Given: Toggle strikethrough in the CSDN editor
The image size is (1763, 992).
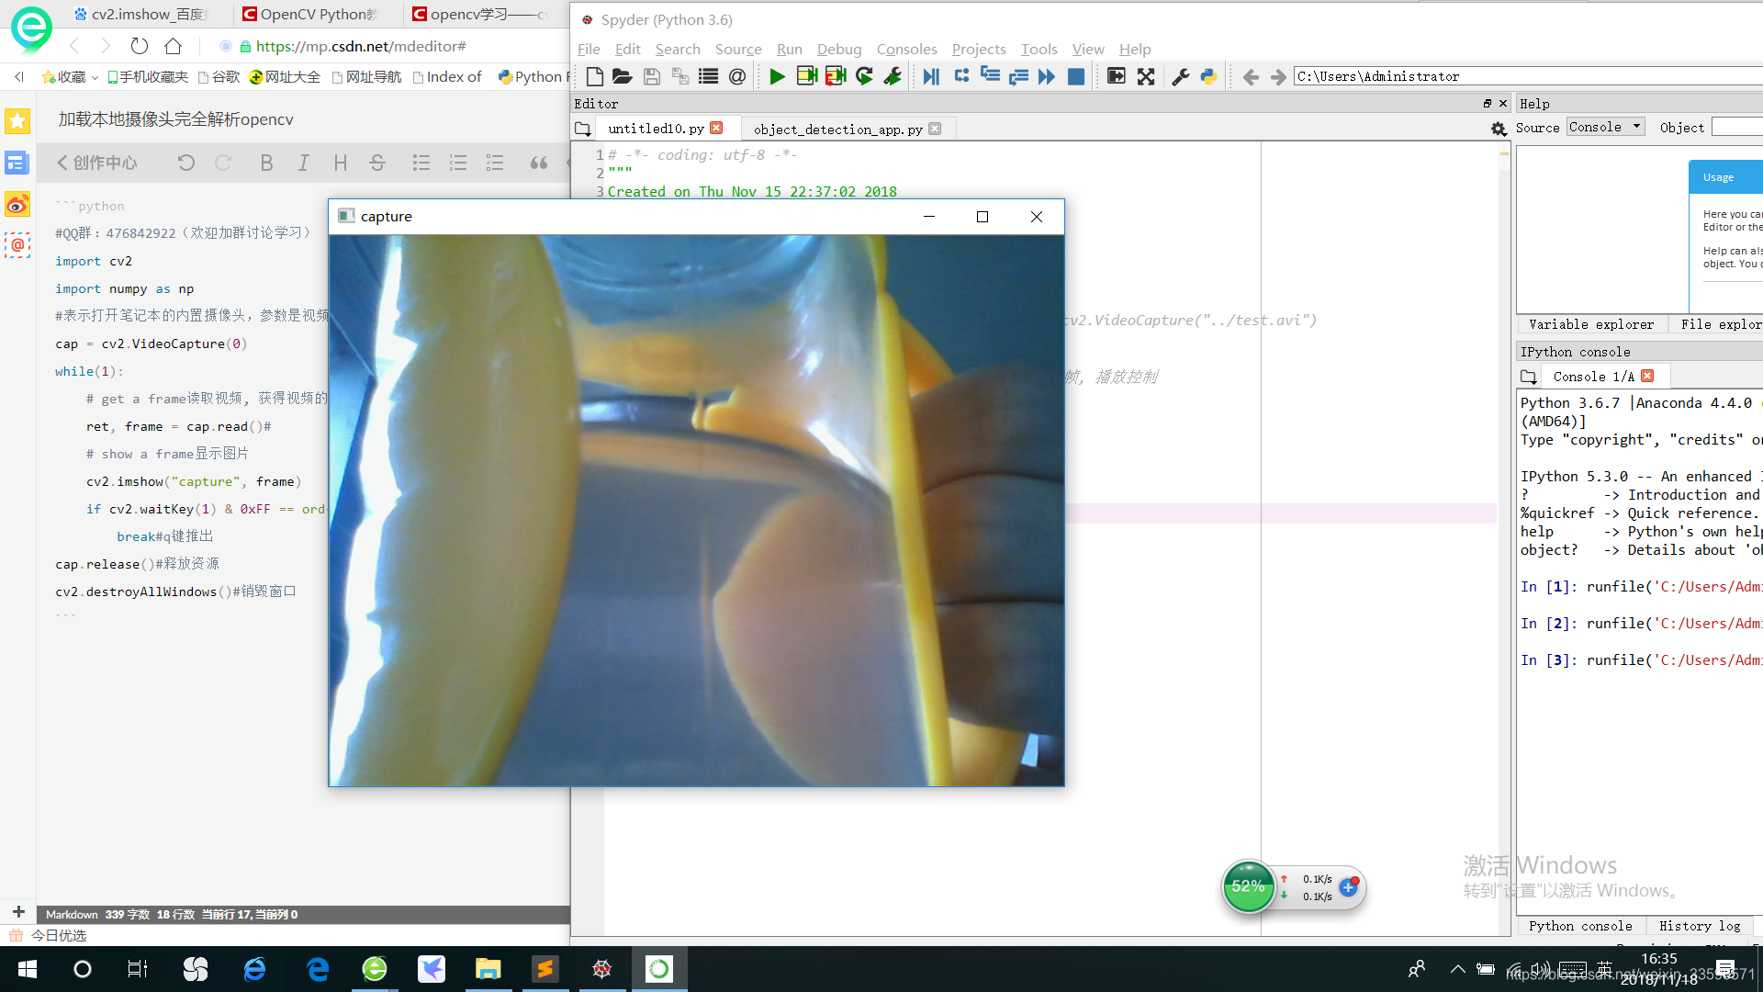Looking at the screenshot, I should [x=377, y=163].
